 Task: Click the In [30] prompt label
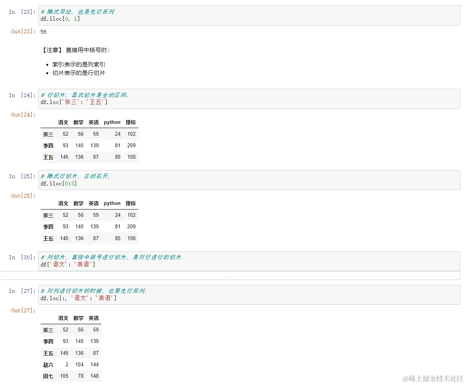(22, 257)
